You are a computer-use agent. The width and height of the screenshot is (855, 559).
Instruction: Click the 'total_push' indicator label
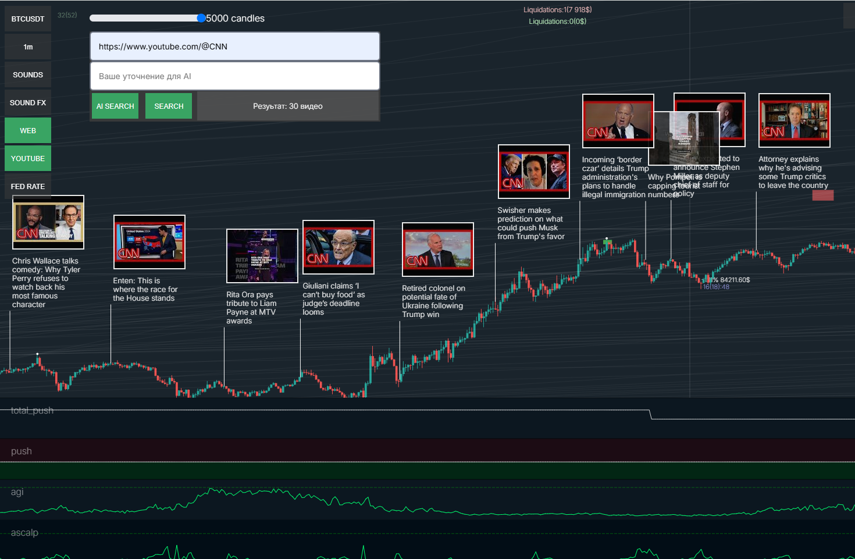pyautogui.click(x=32, y=411)
